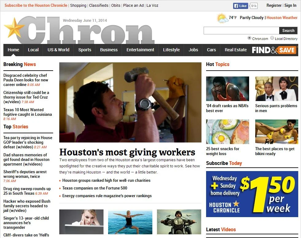The image size is (301, 238).
Task: Click the $1.50 per week subscription banner
Action: pyautogui.click(x=252, y=194)
